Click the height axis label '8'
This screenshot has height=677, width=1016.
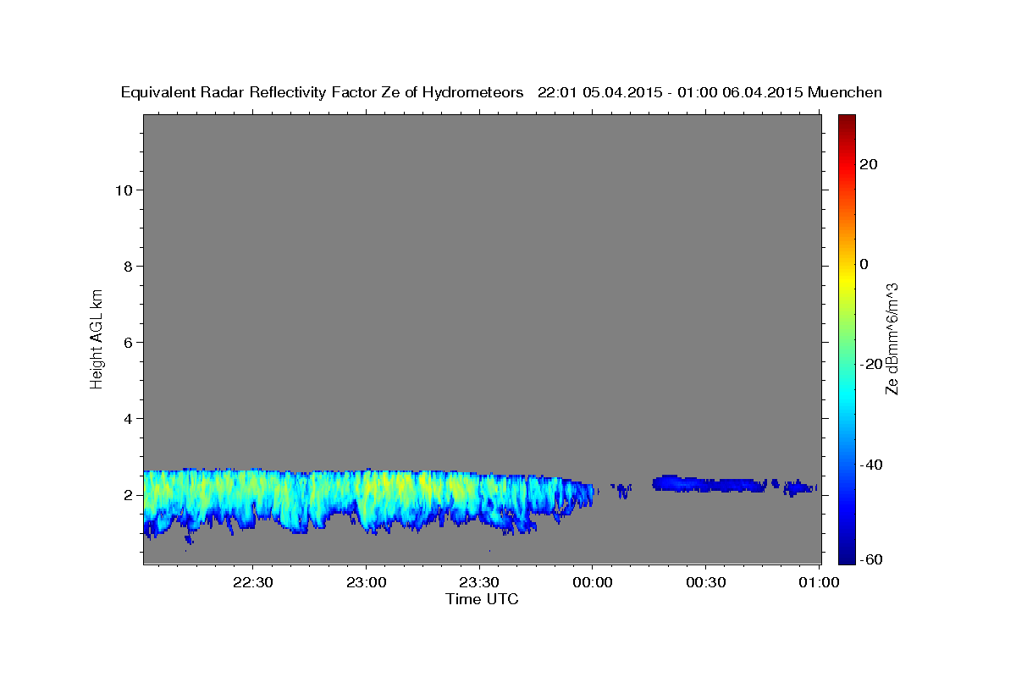click(x=128, y=267)
